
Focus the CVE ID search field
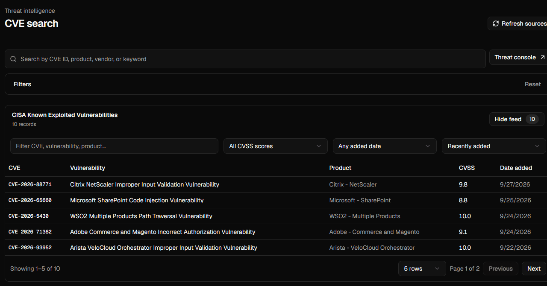[x=245, y=59]
